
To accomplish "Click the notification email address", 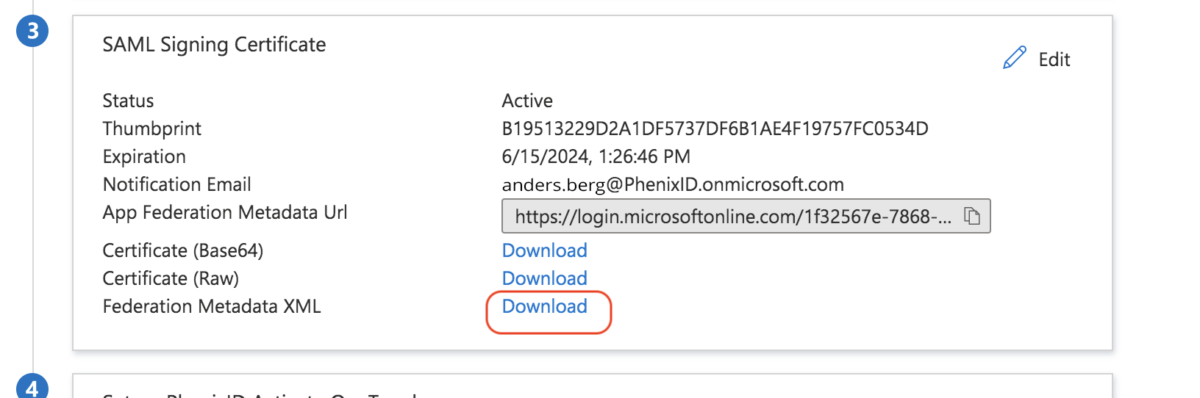I will (672, 184).
